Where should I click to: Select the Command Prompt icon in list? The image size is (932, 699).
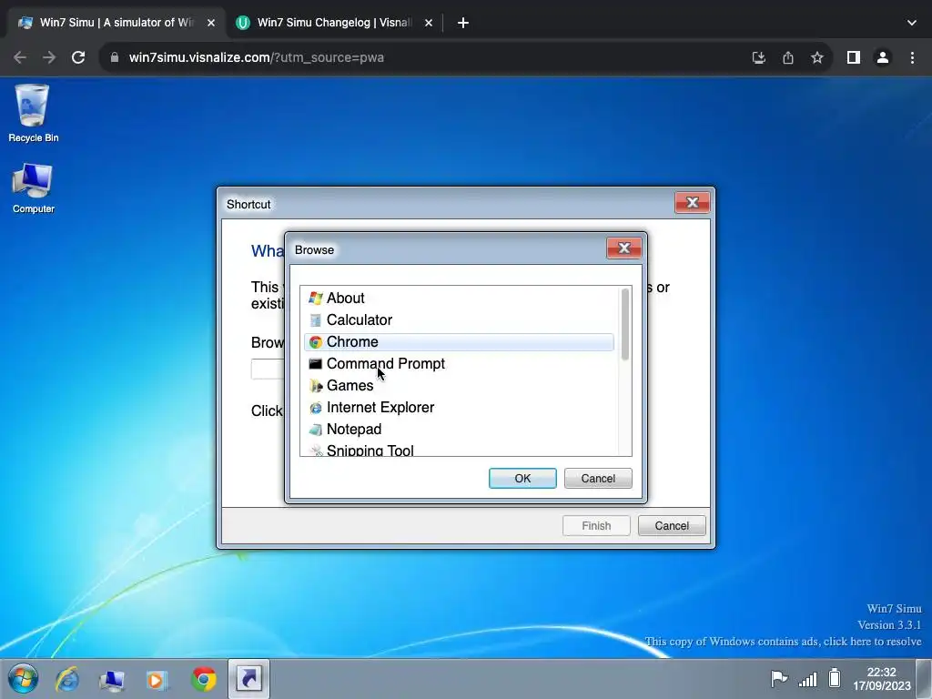pos(316,364)
